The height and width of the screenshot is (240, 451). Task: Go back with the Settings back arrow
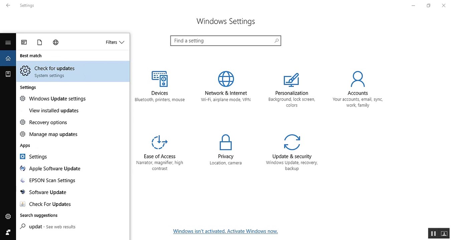coord(8,5)
